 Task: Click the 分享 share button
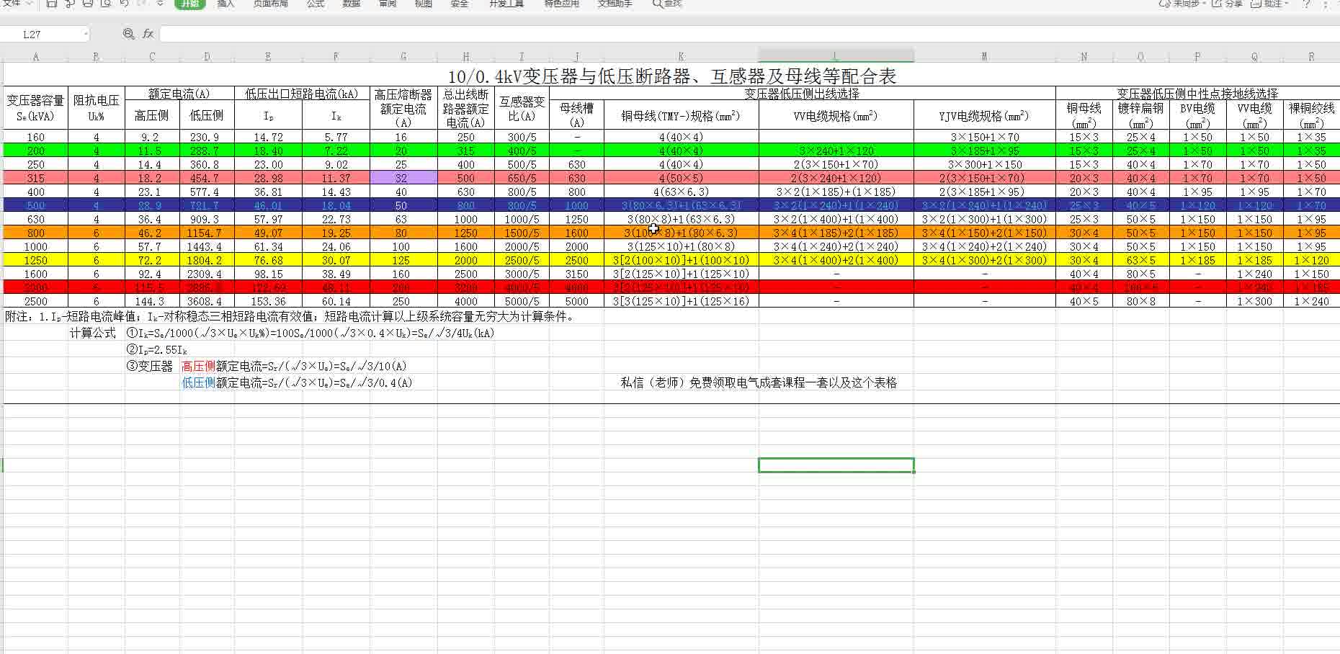(x=1228, y=4)
